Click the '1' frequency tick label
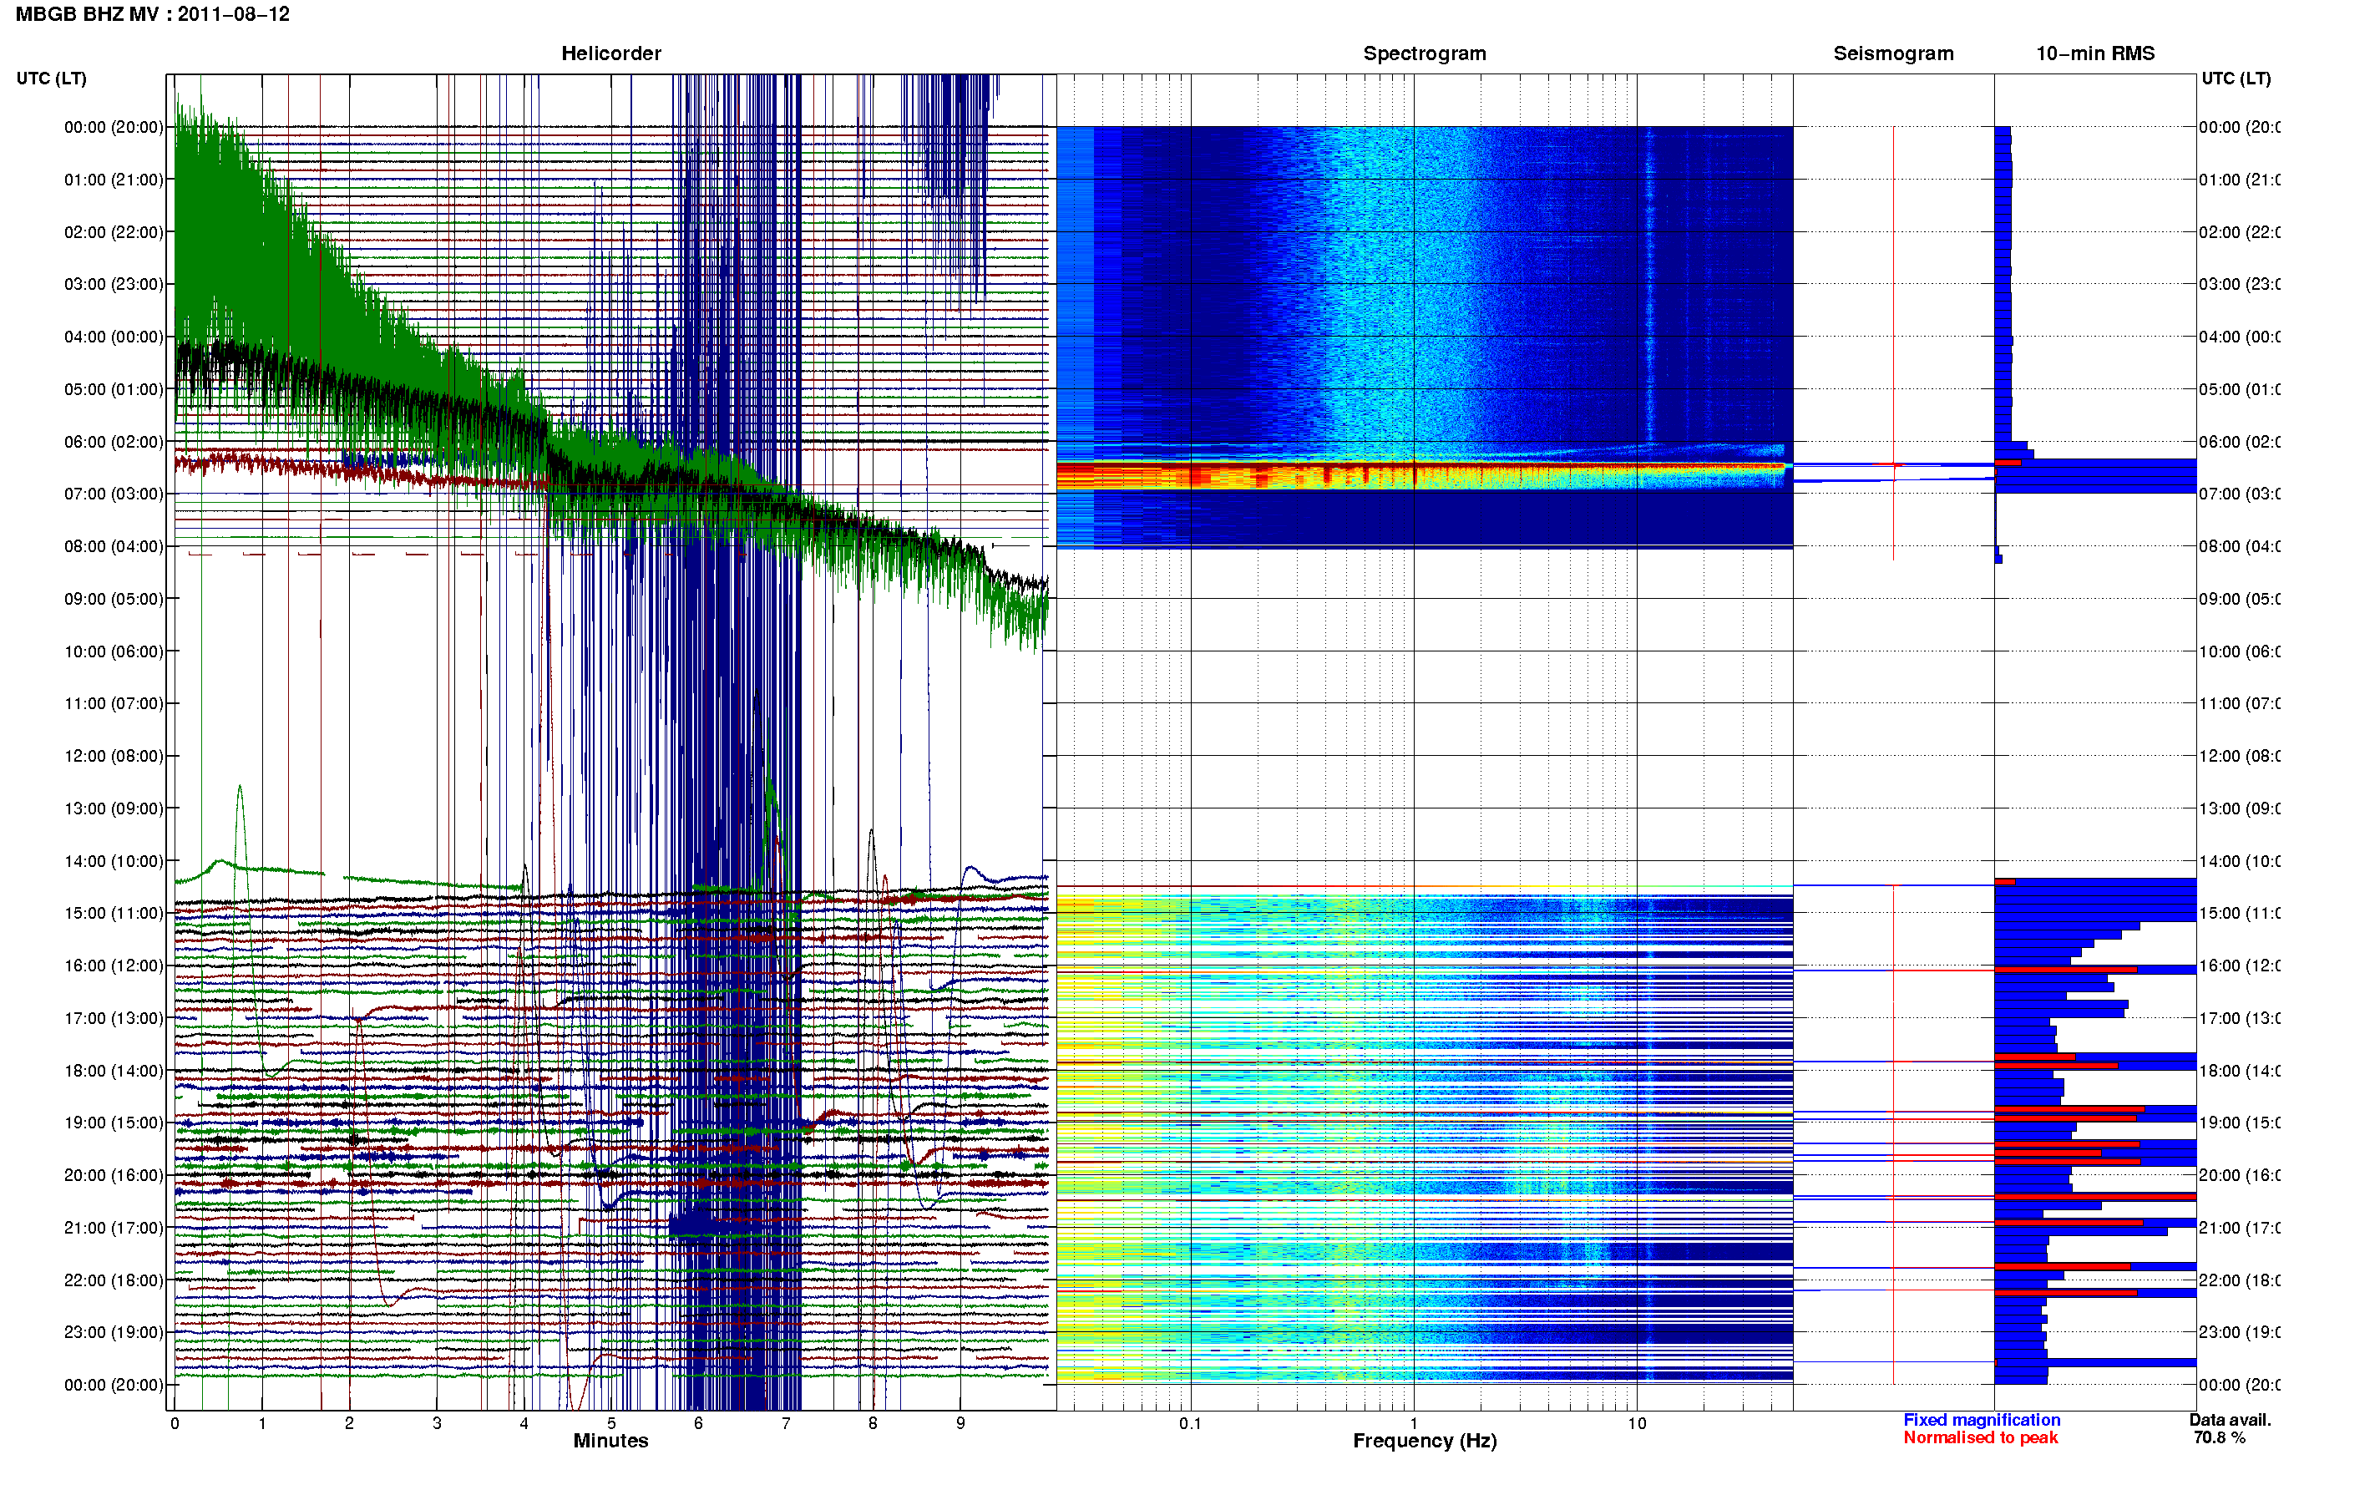Screen dimensions: 2375x1485 [x=1414, y=1423]
